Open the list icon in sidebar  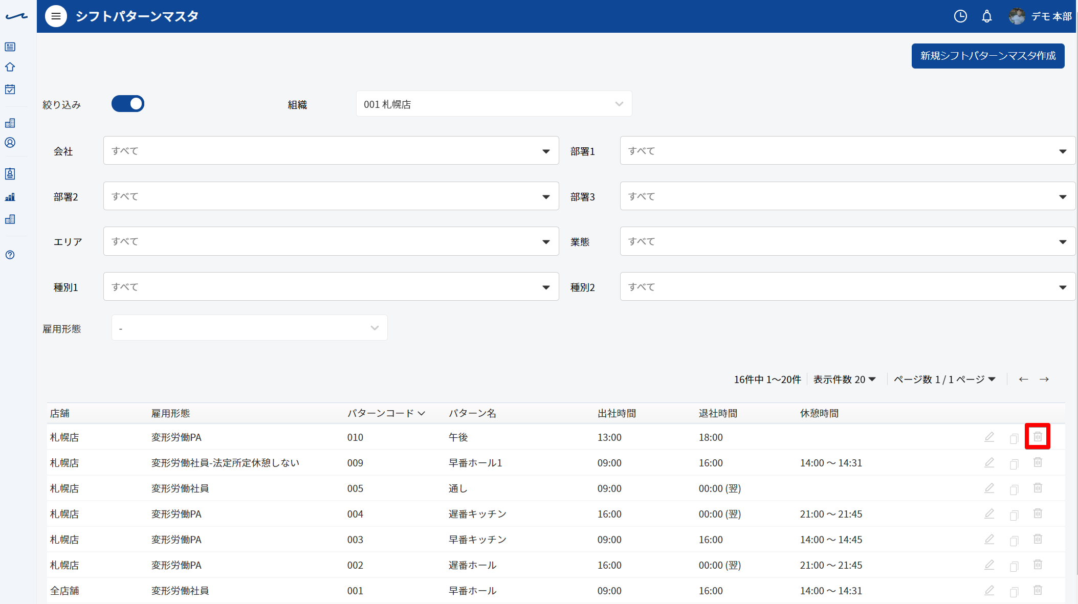click(10, 47)
